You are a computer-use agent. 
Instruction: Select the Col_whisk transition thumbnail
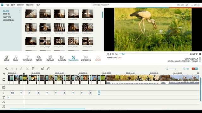[59, 27]
